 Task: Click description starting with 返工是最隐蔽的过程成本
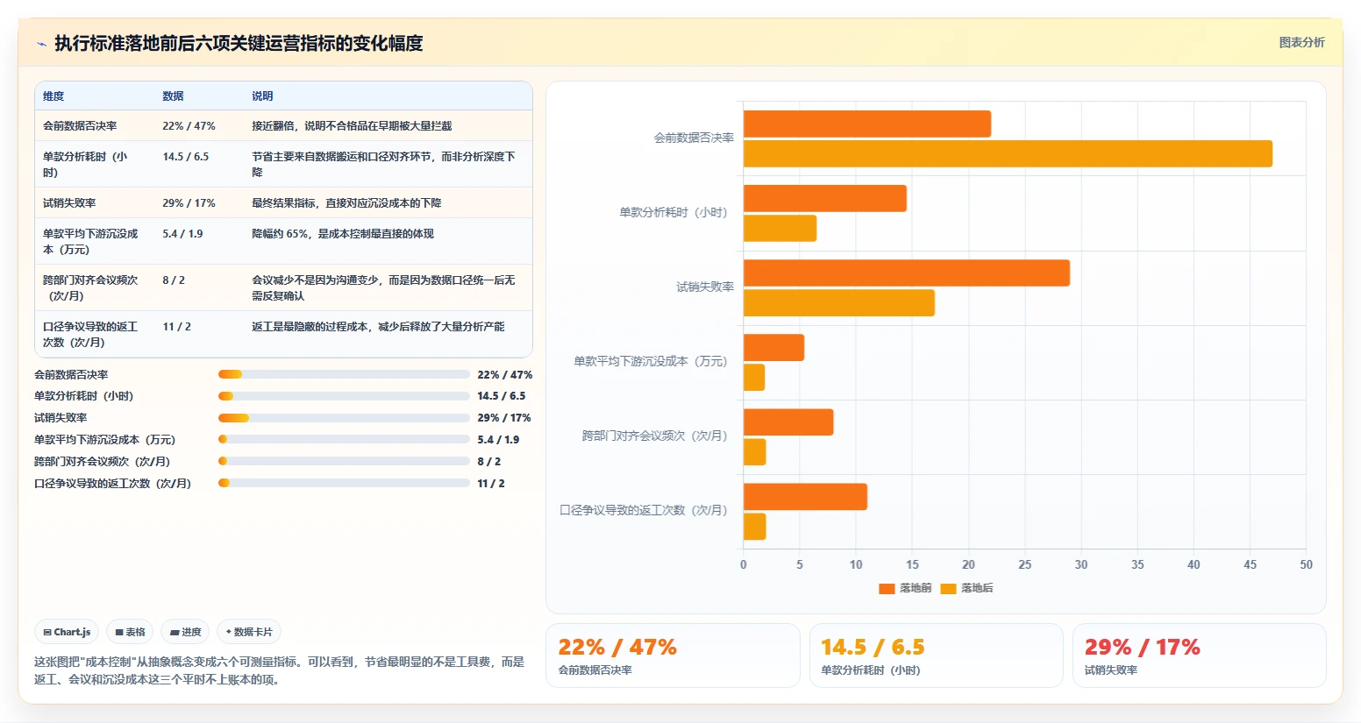(378, 327)
